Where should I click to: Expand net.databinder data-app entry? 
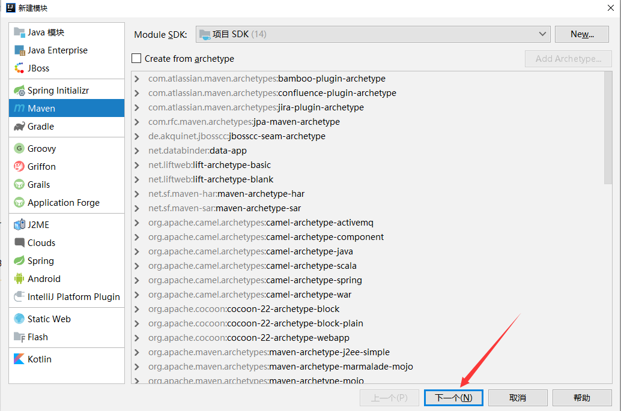tap(137, 151)
